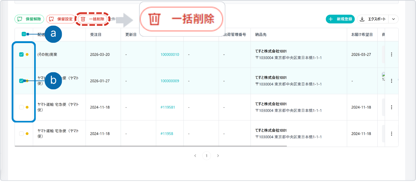This screenshot has width=416, height=182.
Task: Check the checkbox for order #119581 row
Action: coord(21,107)
